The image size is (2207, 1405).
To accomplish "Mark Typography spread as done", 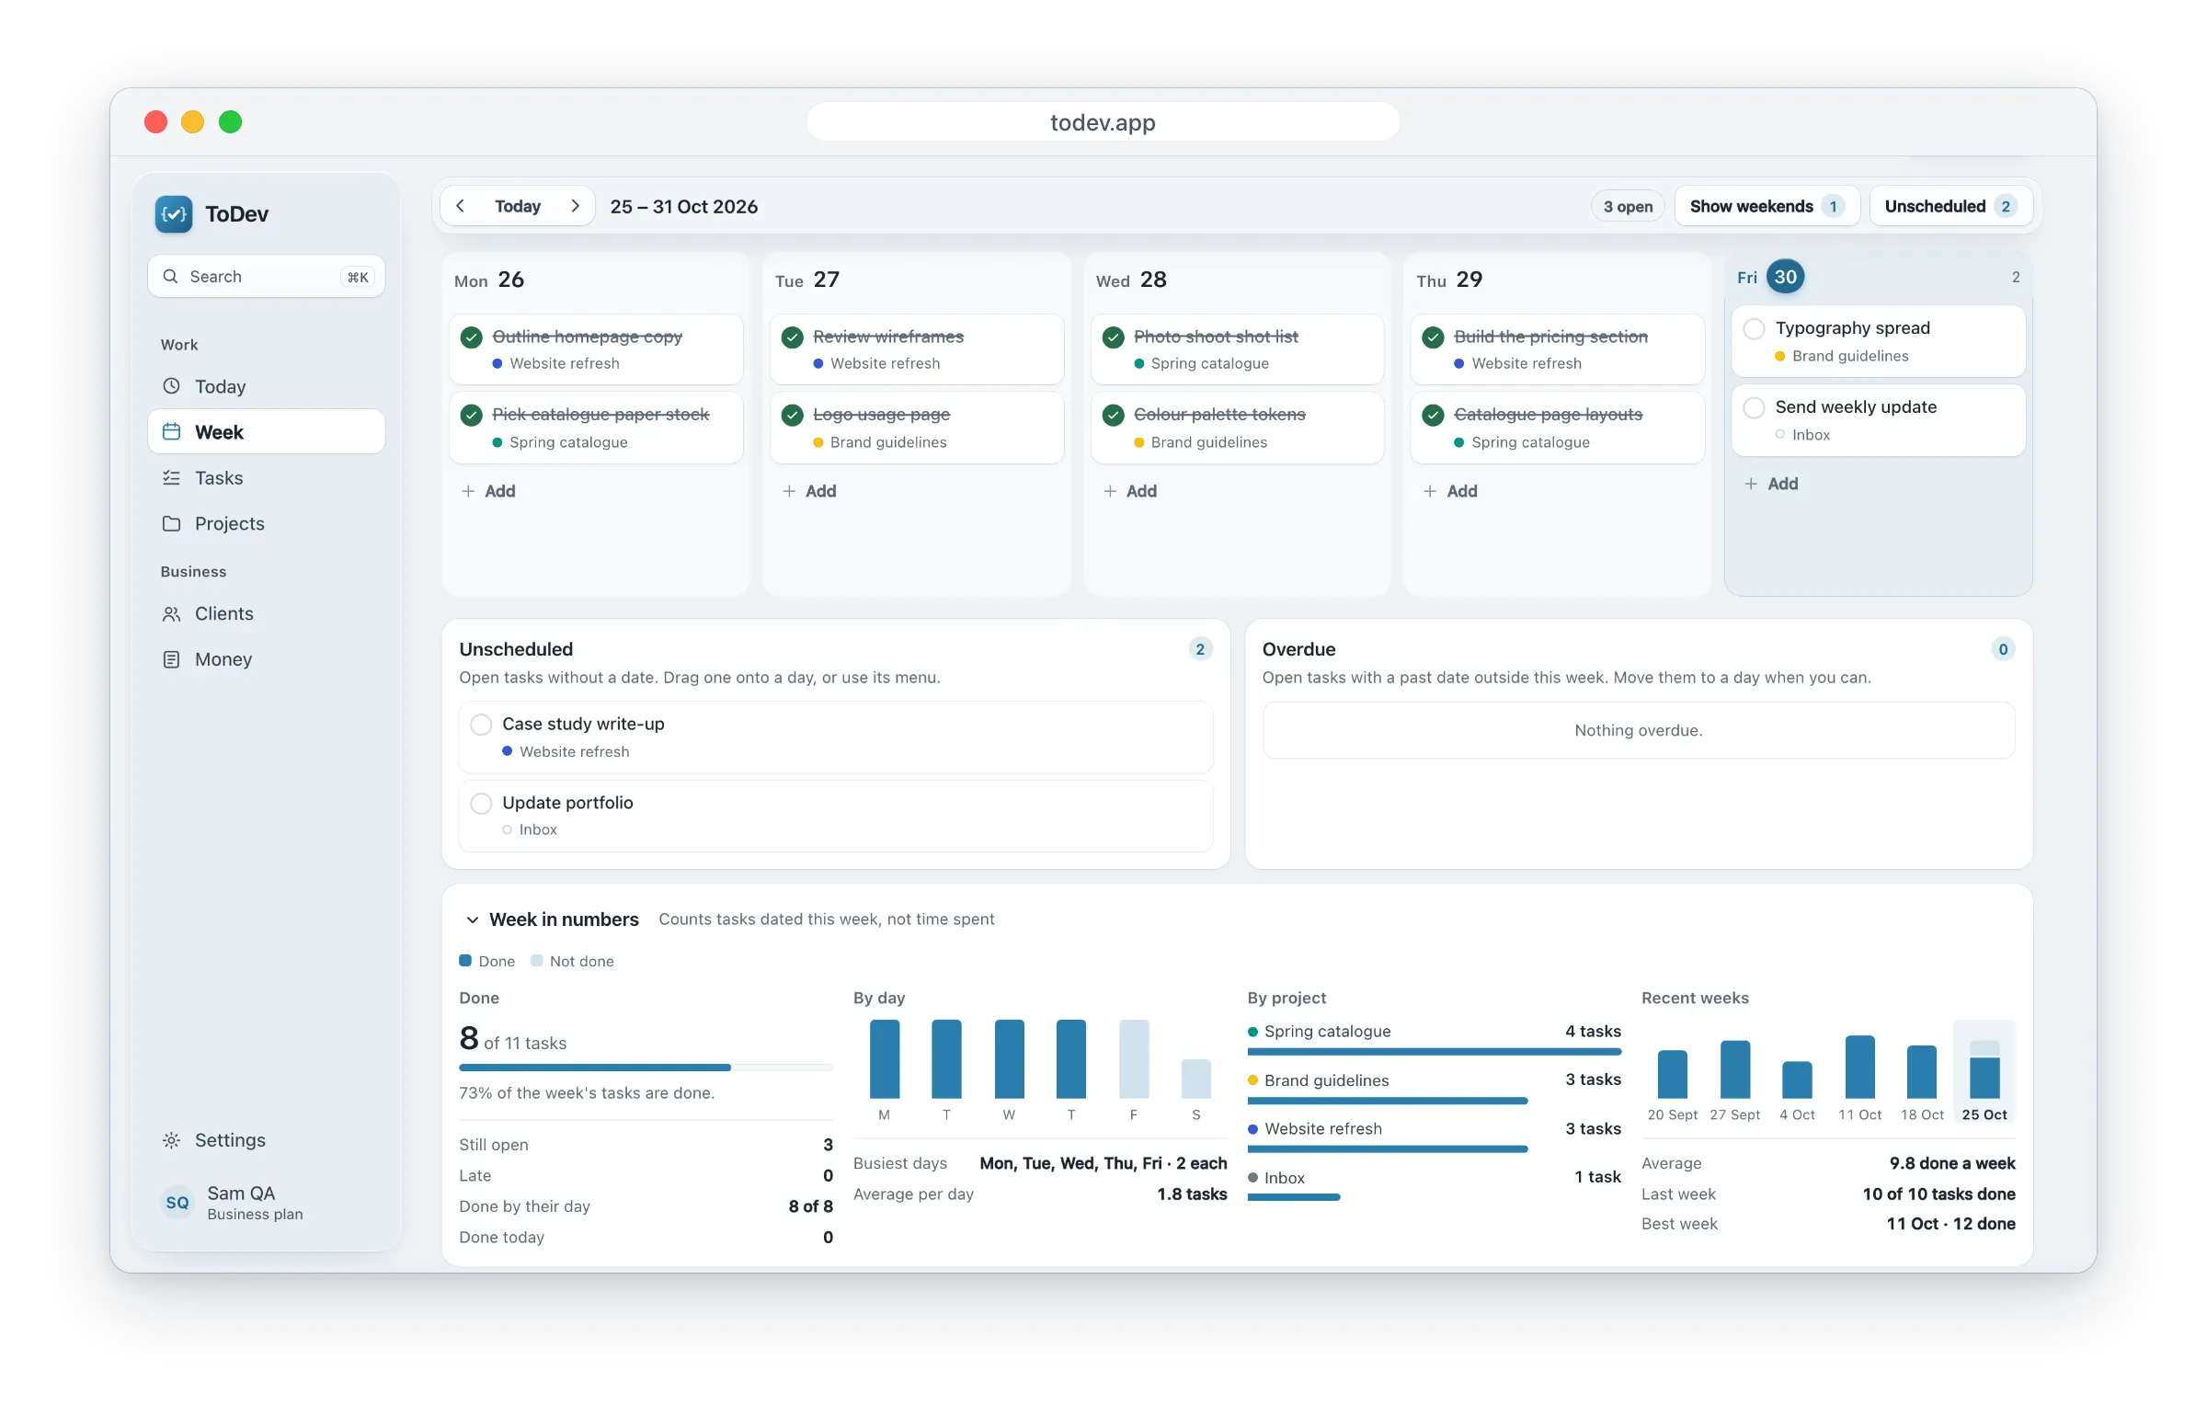I will pyautogui.click(x=1754, y=328).
